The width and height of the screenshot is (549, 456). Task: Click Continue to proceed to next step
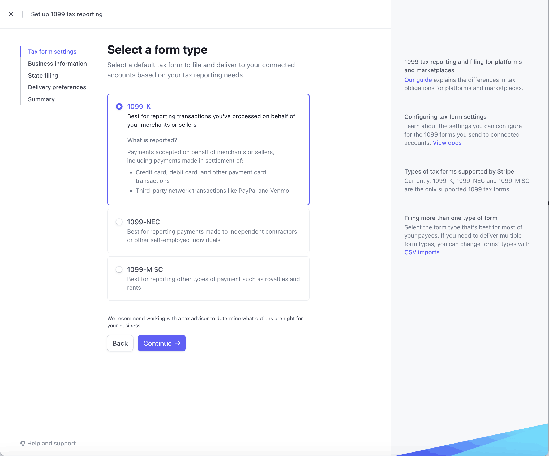161,343
